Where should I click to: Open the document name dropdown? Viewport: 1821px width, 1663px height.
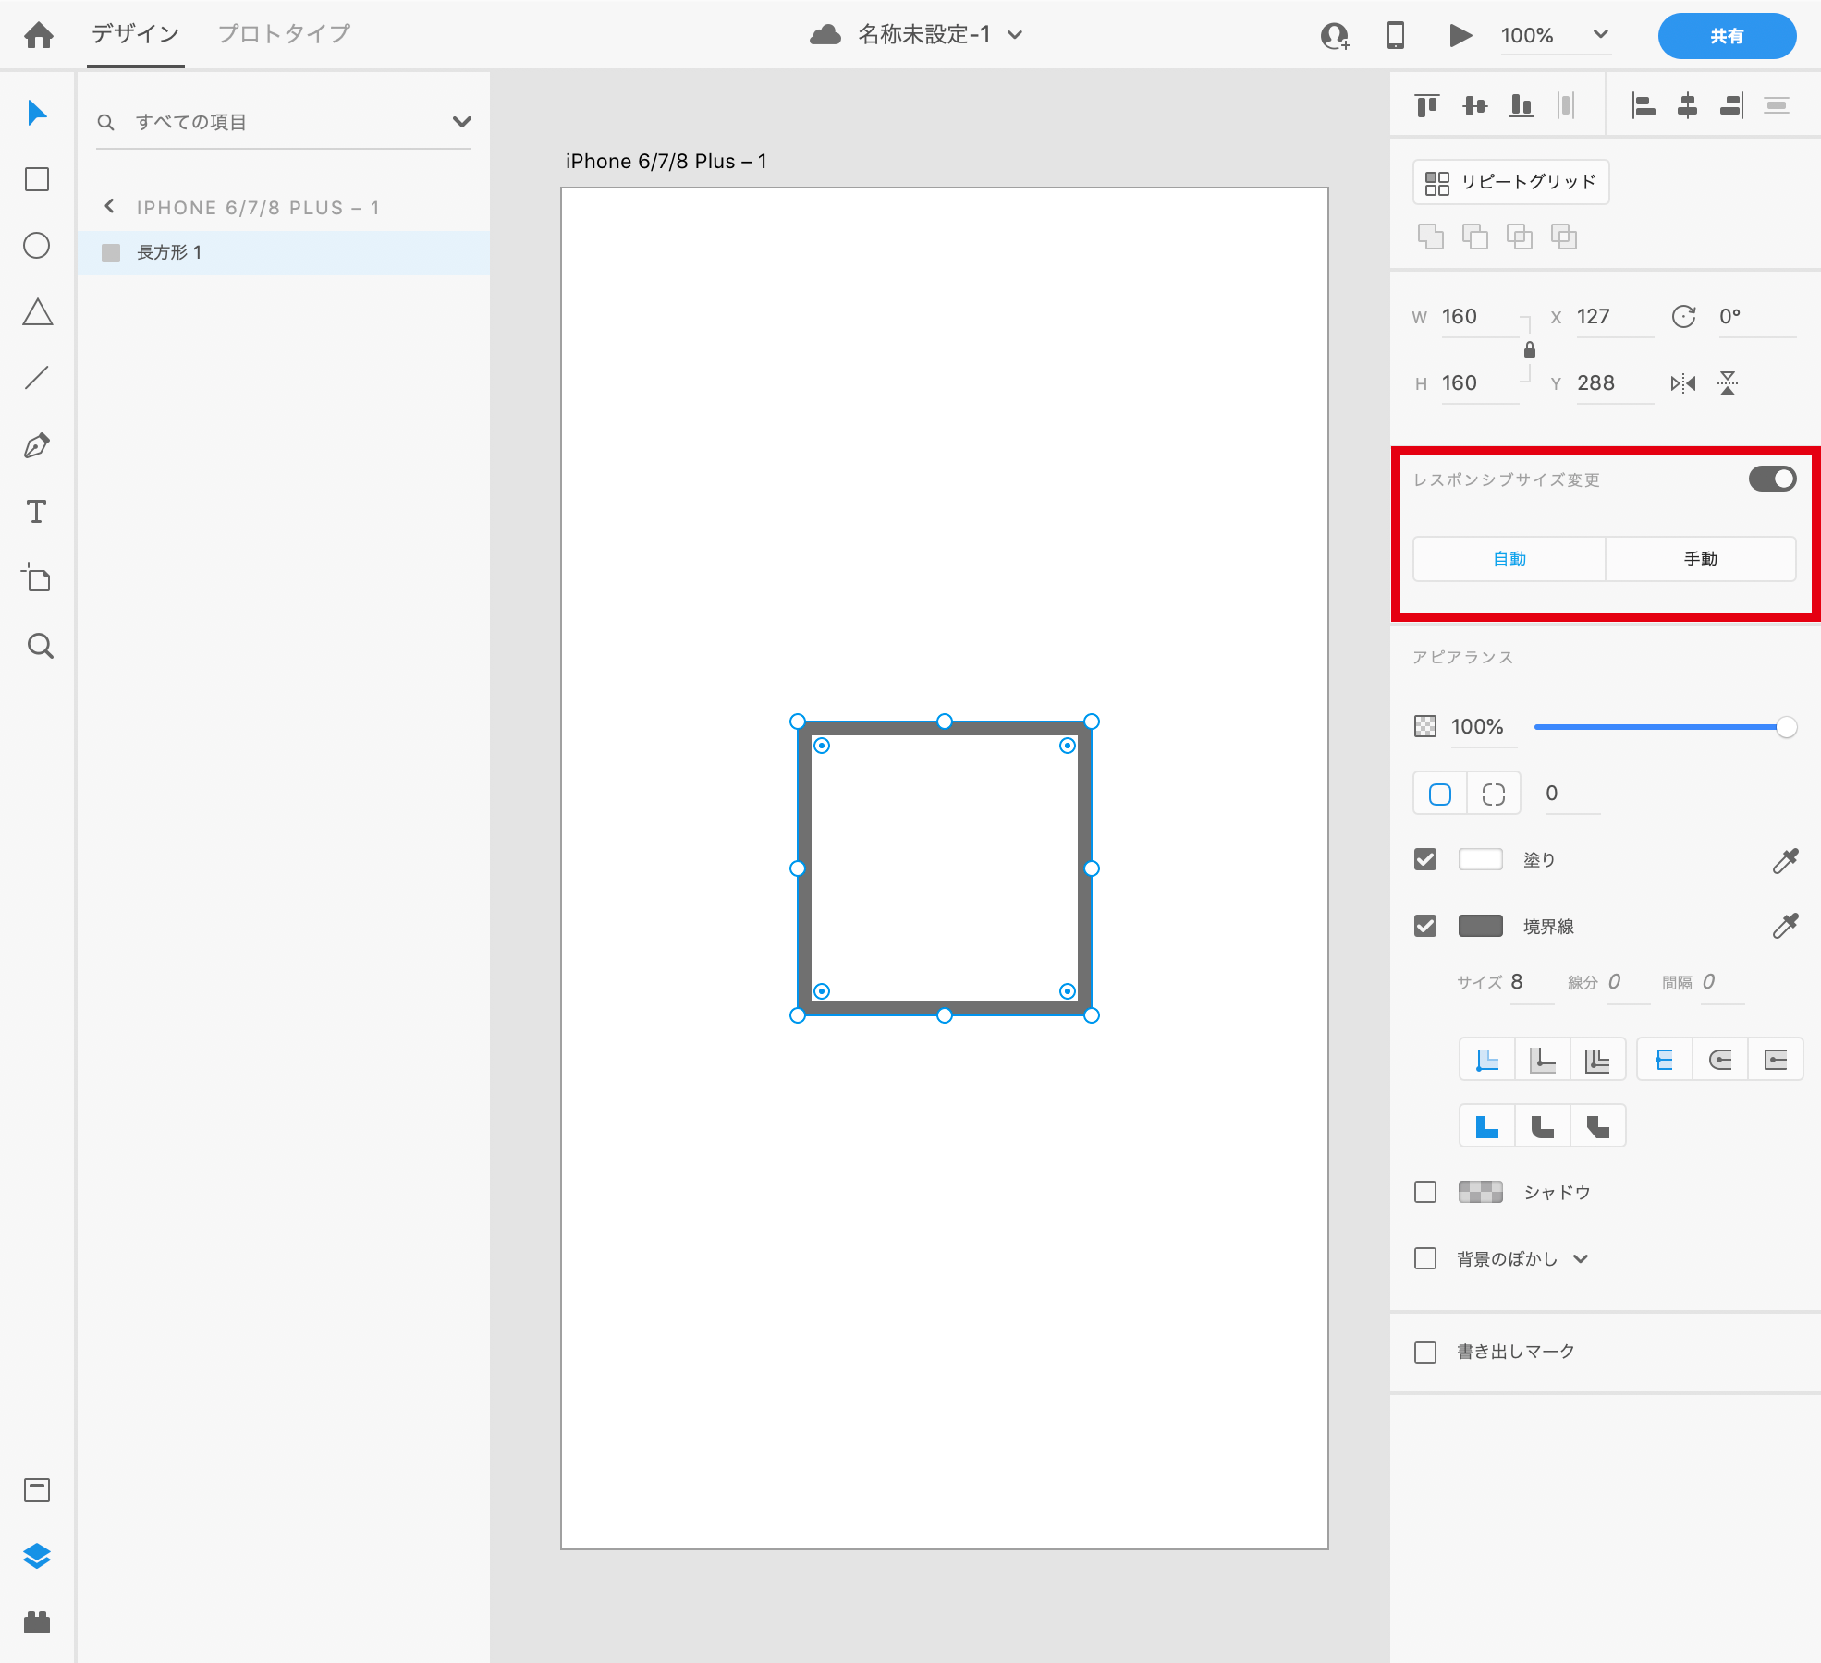tap(1015, 36)
